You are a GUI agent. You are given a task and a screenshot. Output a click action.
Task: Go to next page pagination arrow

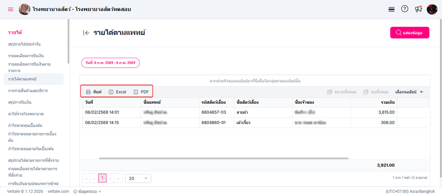tap(110, 179)
